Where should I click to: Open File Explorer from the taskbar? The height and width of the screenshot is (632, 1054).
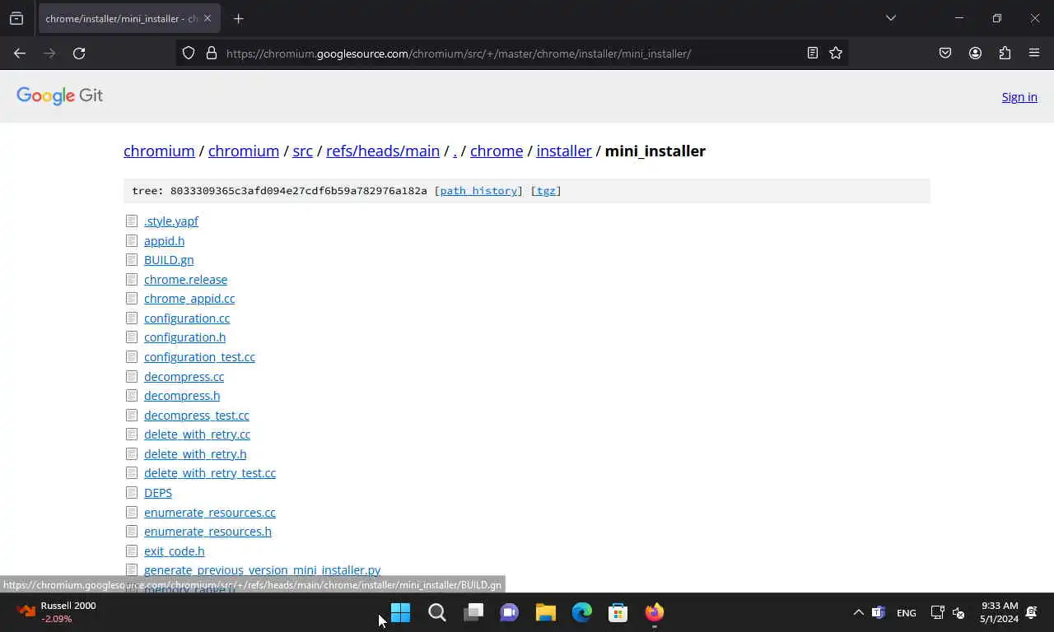pos(546,612)
